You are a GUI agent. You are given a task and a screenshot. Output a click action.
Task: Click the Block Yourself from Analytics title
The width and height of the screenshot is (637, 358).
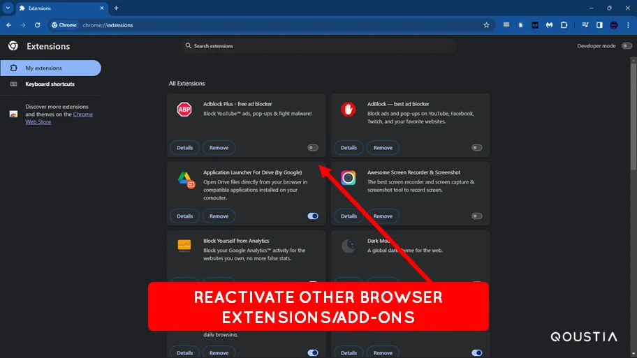236,241
